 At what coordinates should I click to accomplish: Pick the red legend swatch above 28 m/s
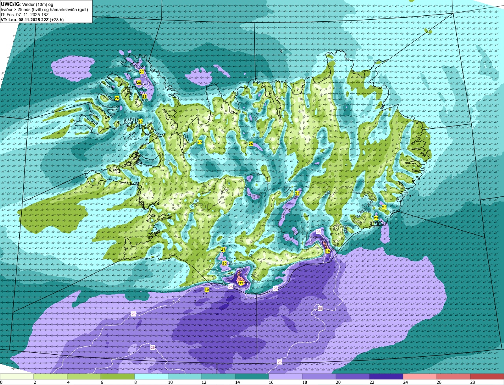coord(487,376)
